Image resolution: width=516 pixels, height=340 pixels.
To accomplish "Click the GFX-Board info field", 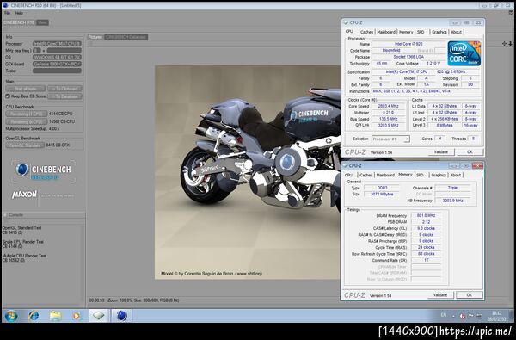I will [x=57, y=64].
